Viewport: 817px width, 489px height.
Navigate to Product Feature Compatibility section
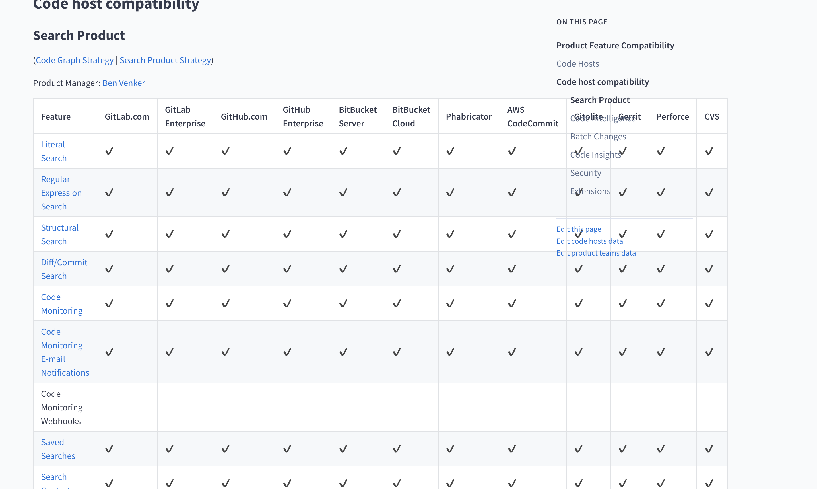click(x=615, y=46)
